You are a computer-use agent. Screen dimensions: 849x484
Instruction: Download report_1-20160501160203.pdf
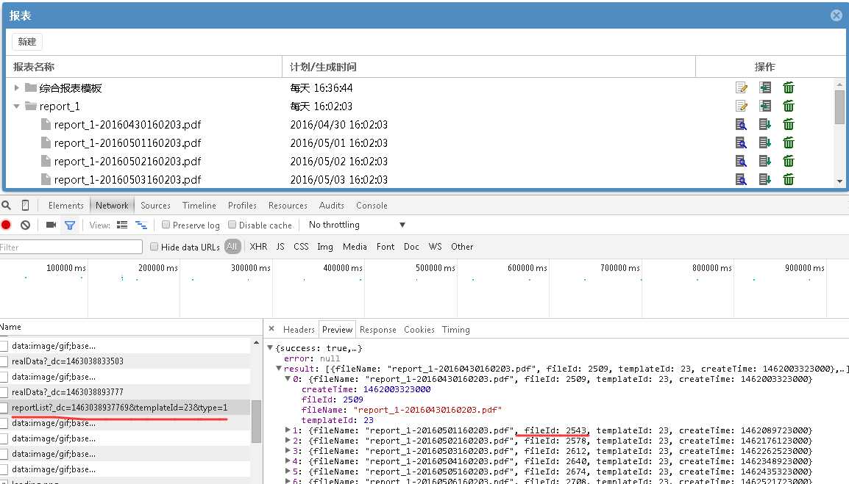click(765, 142)
